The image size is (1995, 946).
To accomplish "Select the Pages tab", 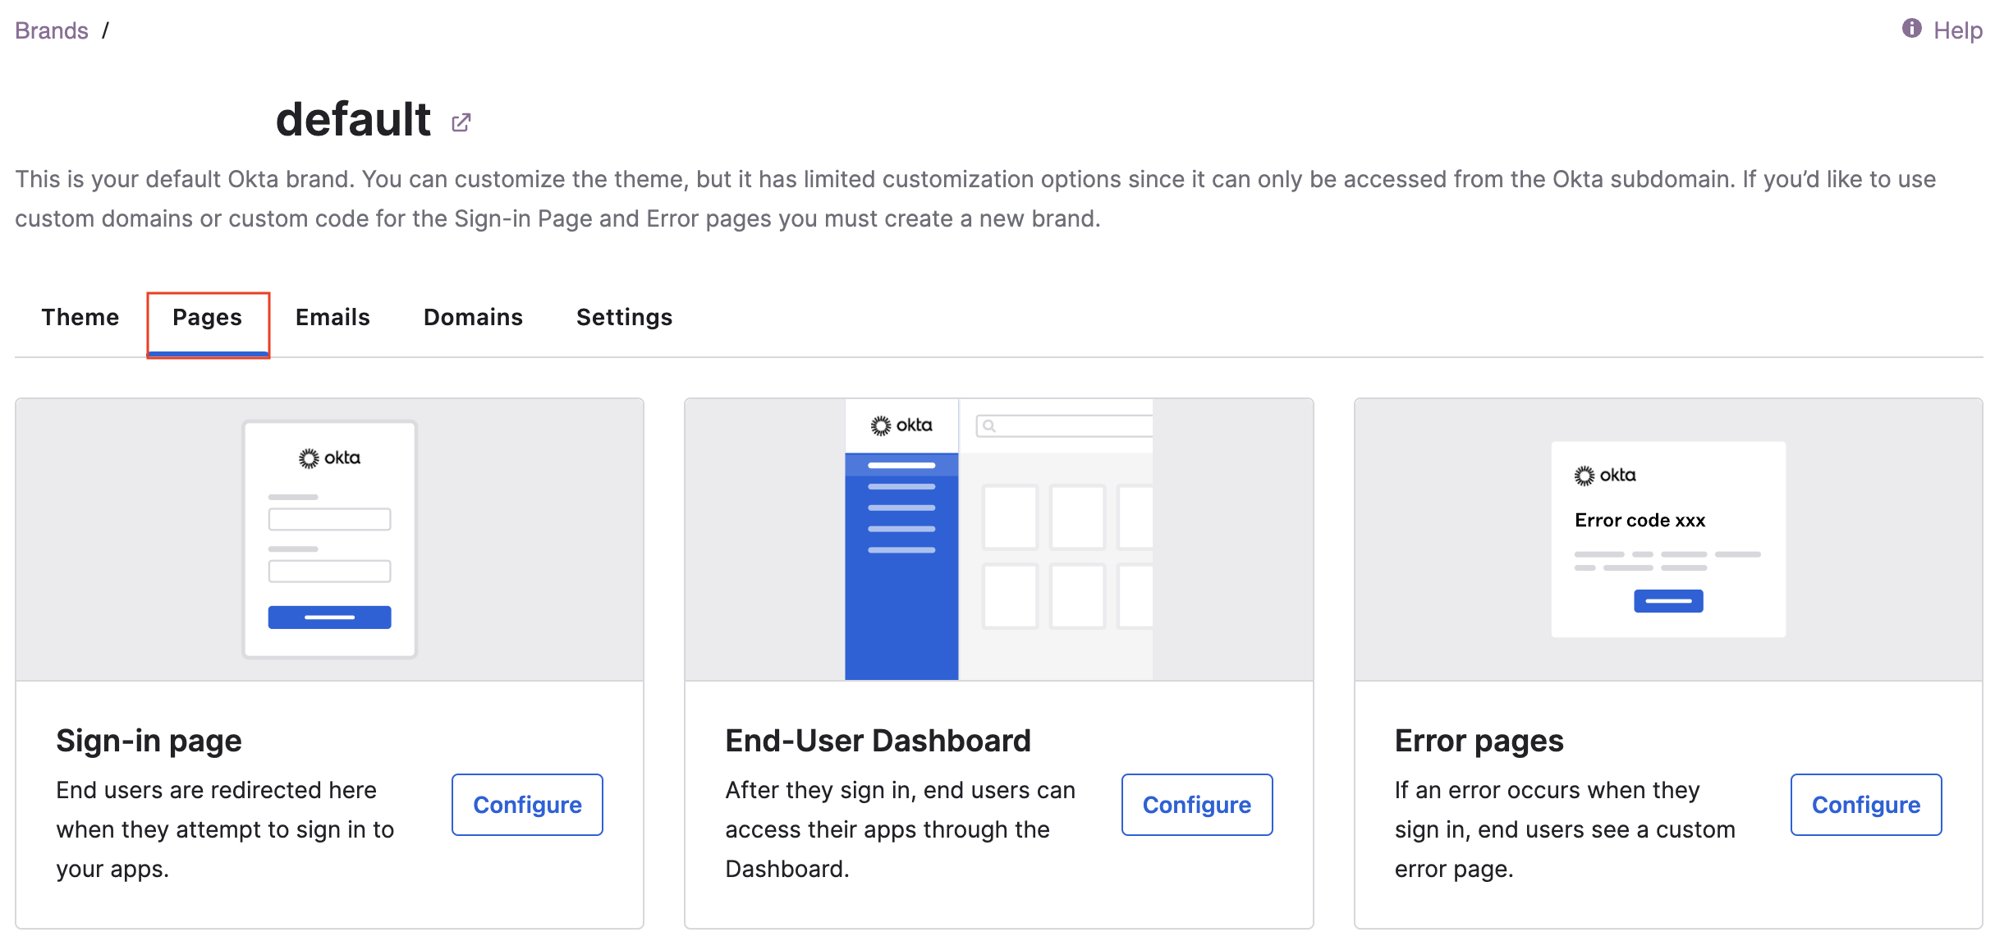I will [x=208, y=318].
